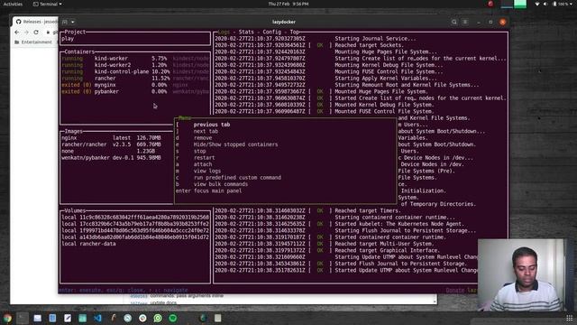This screenshot has height=325, width=577.
Task: Open Spotify from the dock
Action: tap(173, 318)
